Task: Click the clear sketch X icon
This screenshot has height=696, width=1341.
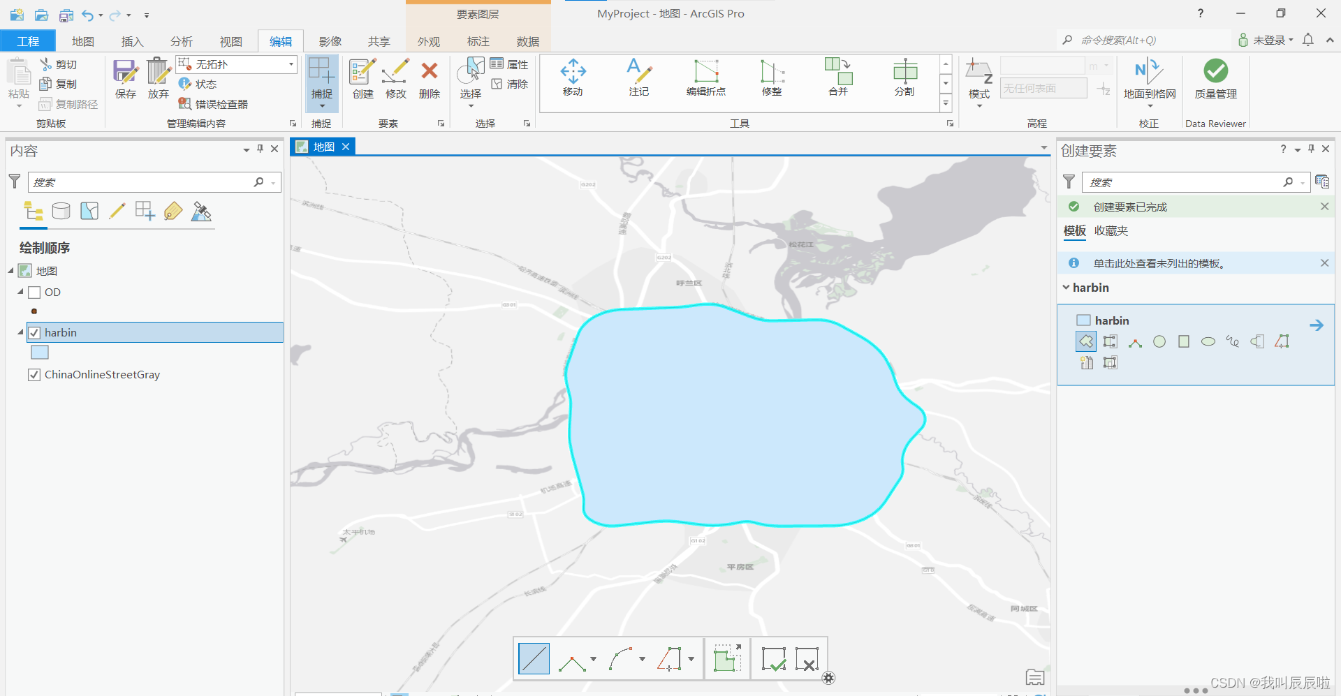Action: click(x=807, y=658)
